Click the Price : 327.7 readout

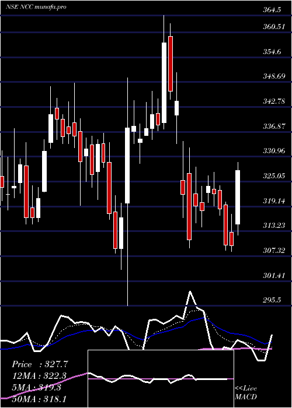click(40, 364)
